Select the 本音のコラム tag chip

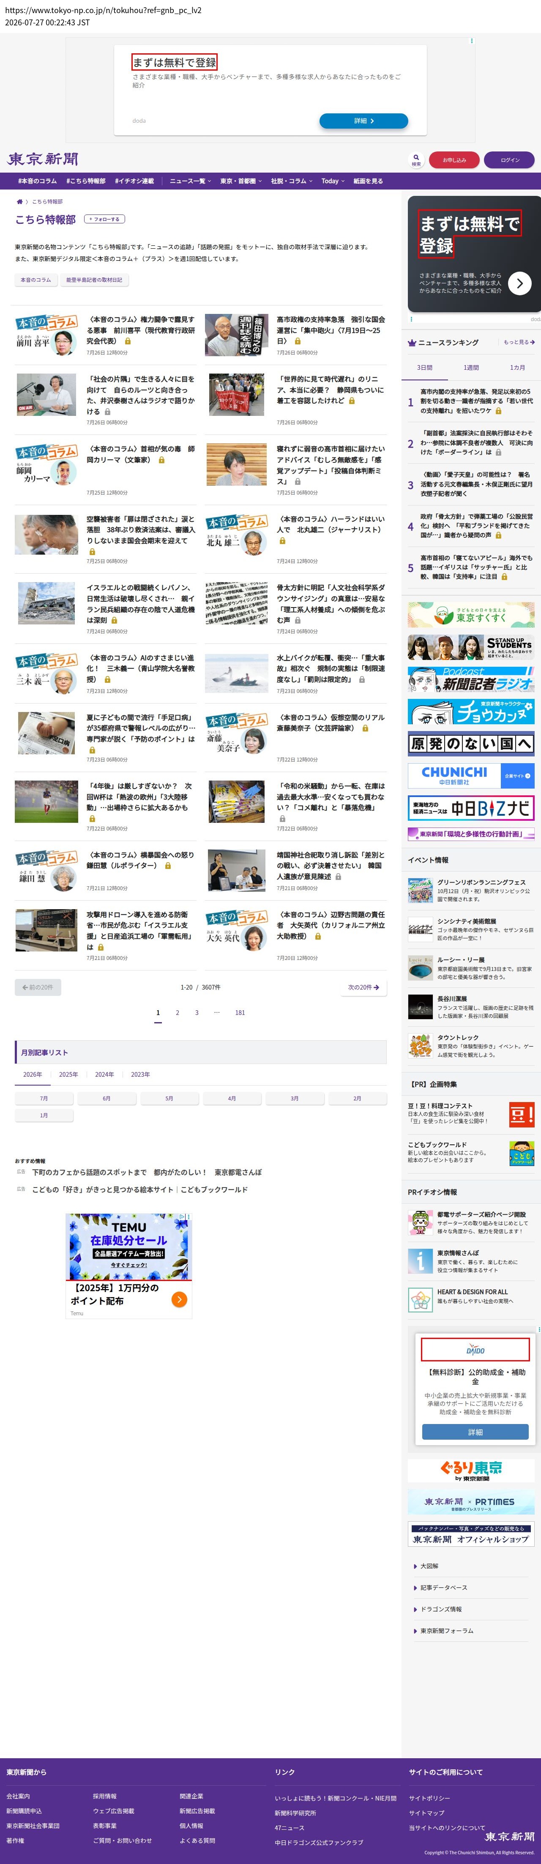(36, 280)
